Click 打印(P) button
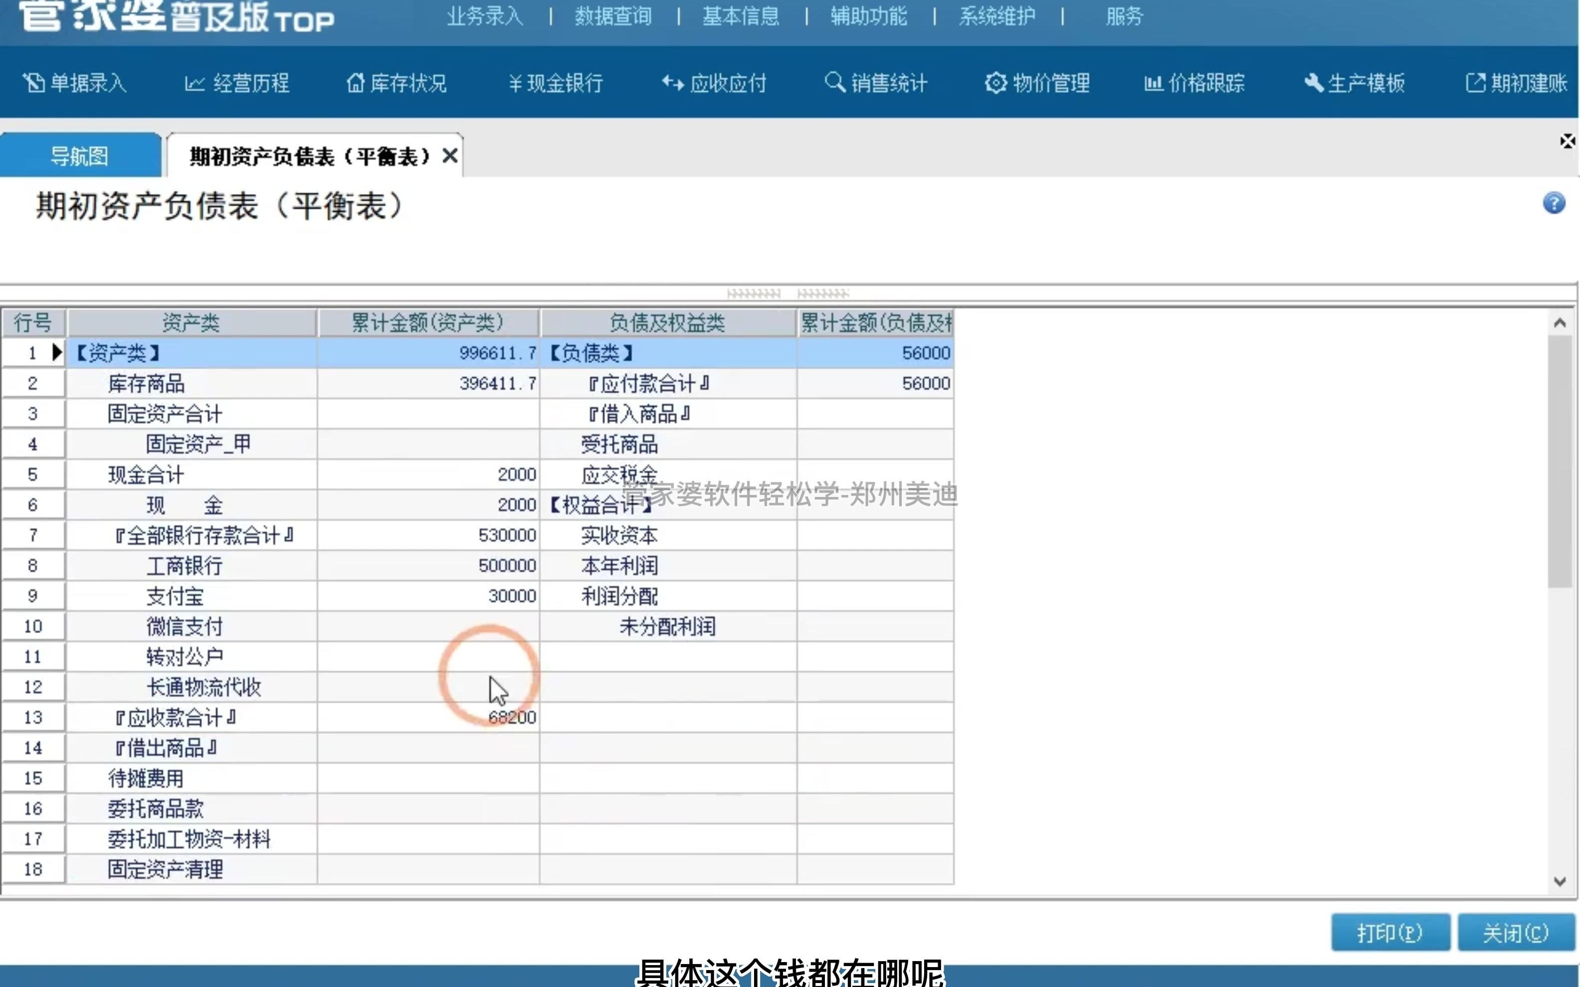Viewport: 1580px width, 987px height. pyautogui.click(x=1390, y=933)
